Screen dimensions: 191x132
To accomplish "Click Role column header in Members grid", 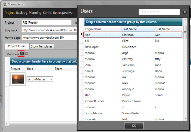I will tap(40, 69).
